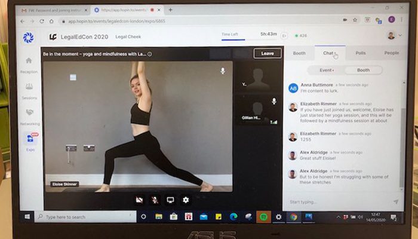
Task: Click the camera permission icon in address bar
Action: 345,20
